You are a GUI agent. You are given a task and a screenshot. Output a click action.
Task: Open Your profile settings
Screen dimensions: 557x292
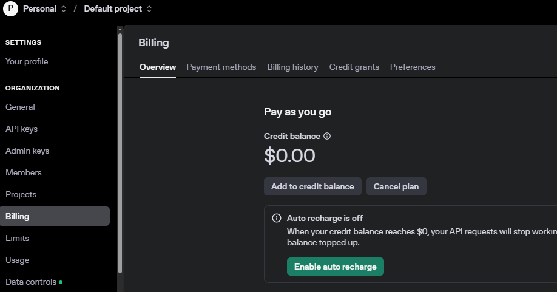27,61
